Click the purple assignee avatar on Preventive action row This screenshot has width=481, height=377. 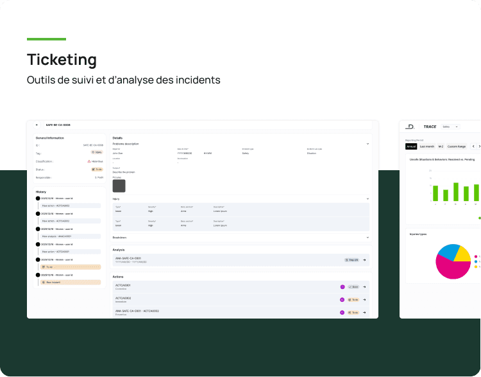click(x=342, y=313)
